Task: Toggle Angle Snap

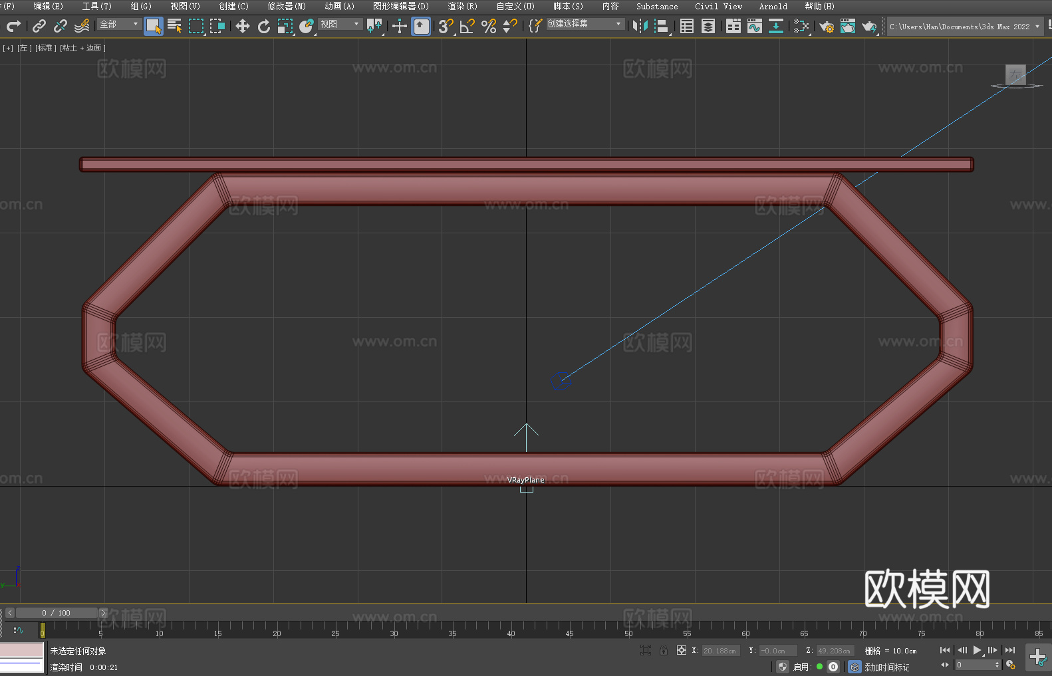Action: [x=467, y=26]
